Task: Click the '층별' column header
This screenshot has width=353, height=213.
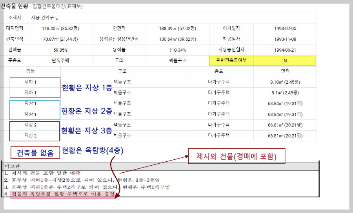Action: [30, 71]
